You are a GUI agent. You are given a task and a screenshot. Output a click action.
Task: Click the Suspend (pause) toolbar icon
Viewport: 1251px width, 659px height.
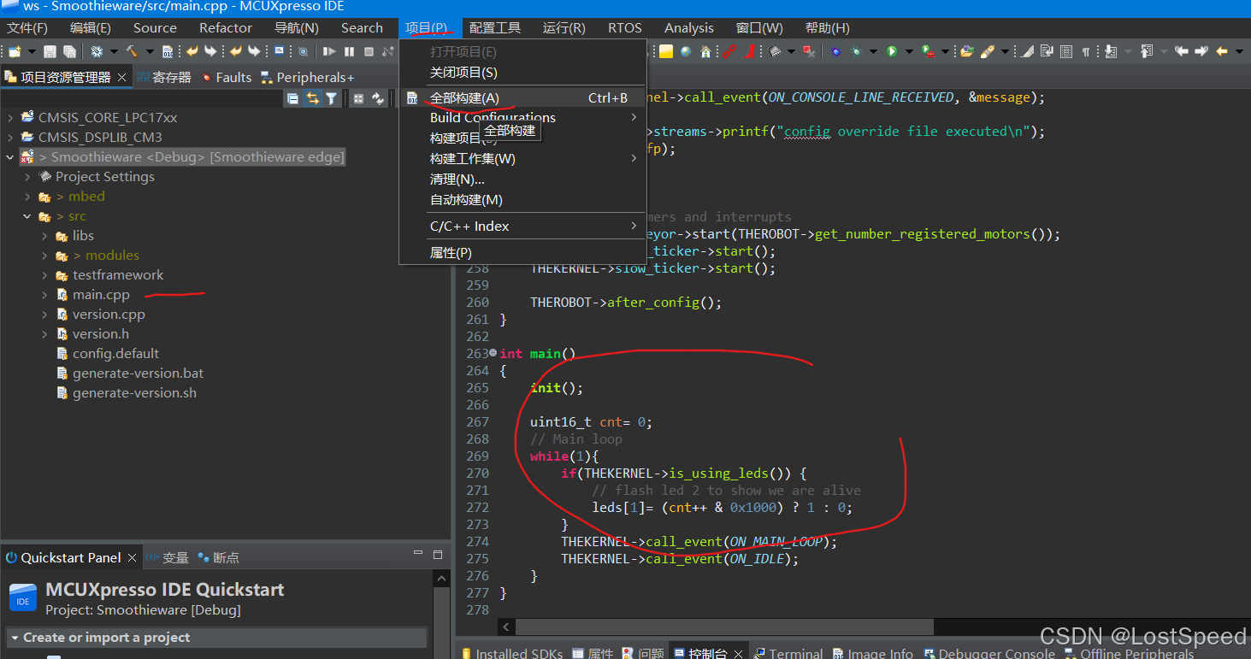tap(349, 52)
